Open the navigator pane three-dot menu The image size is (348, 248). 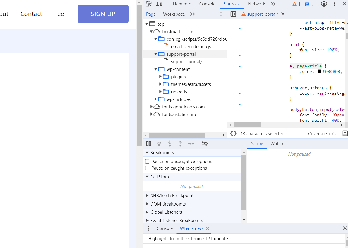pyautogui.click(x=221, y=14)
